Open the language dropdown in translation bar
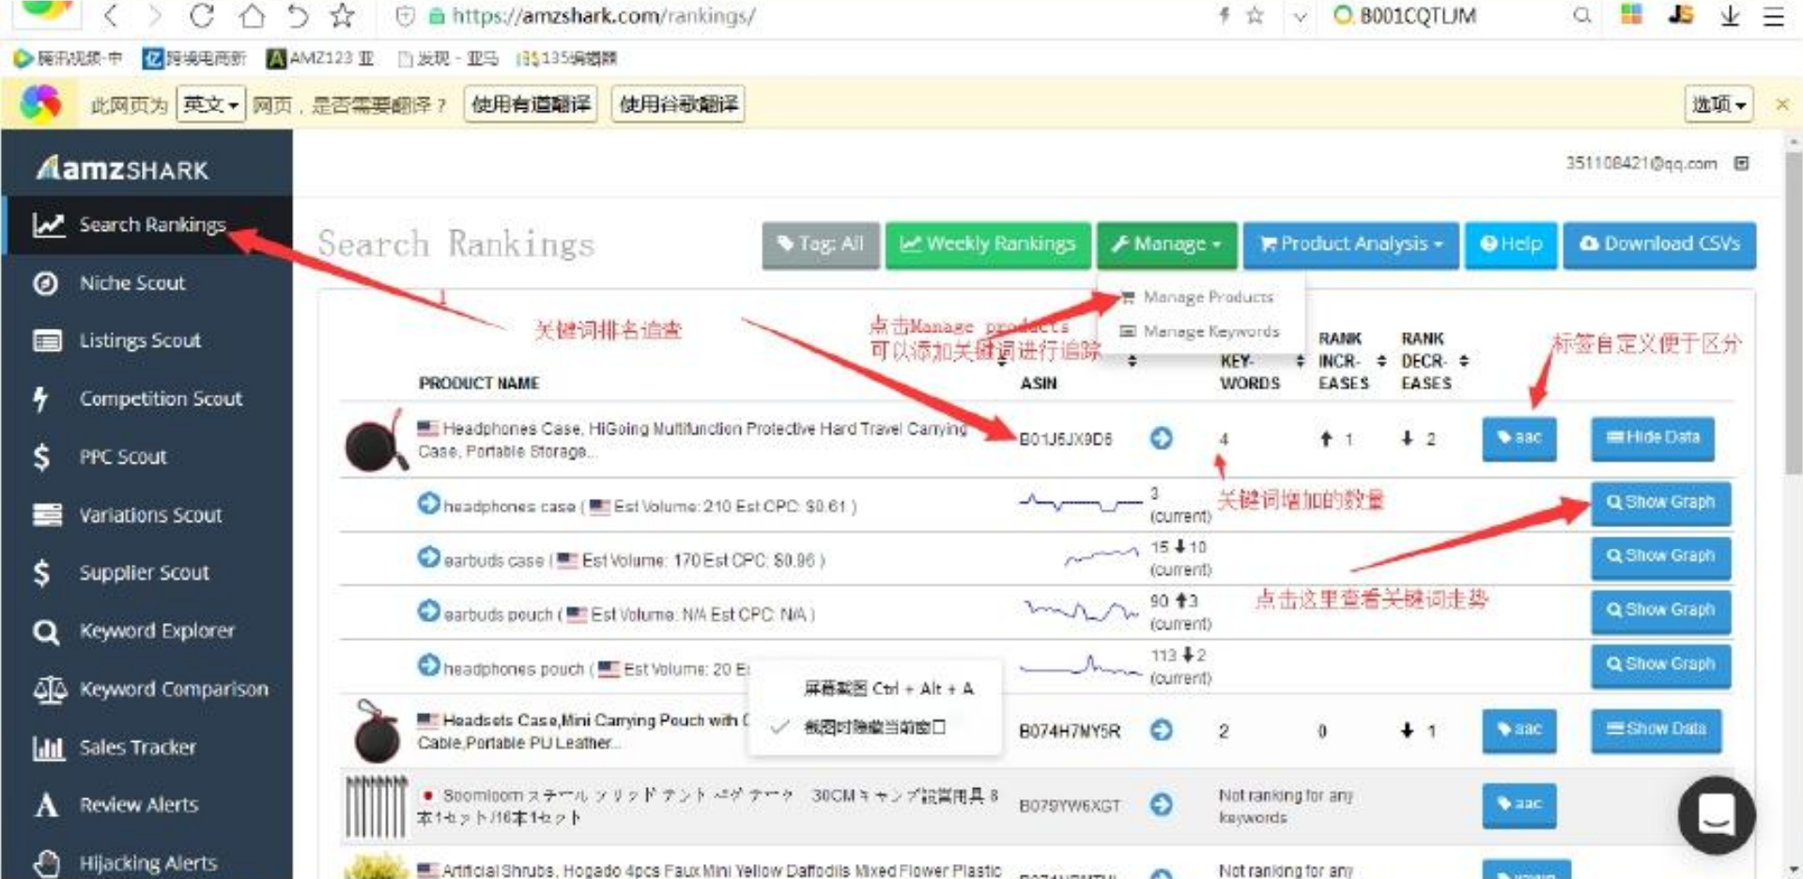Screen dimensions: 1803x879 click(211, 104)
